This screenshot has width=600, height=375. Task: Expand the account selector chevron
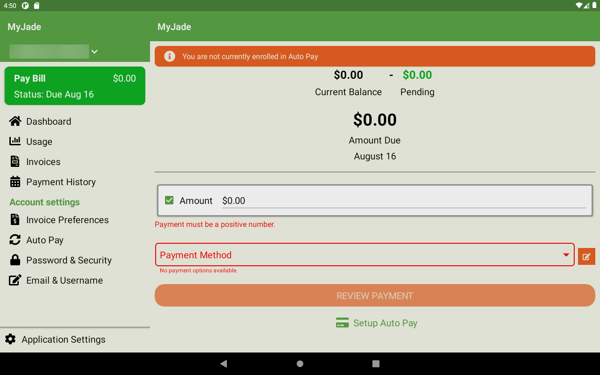point(94,52)
